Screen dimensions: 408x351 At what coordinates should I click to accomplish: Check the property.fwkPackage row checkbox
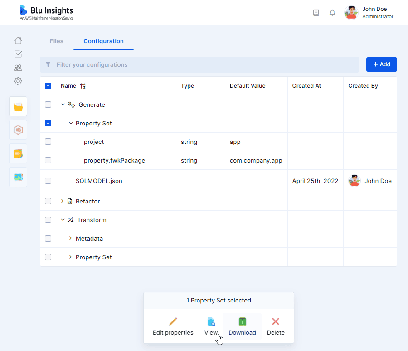coord(48,160)
